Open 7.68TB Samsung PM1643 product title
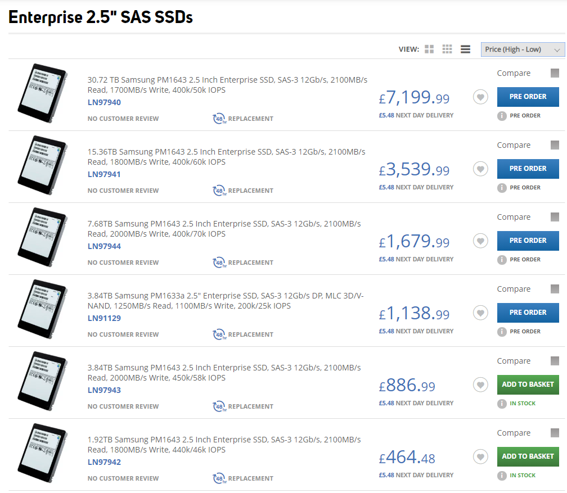 tap(224, 229)
